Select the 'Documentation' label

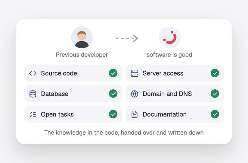coord(165,114)
